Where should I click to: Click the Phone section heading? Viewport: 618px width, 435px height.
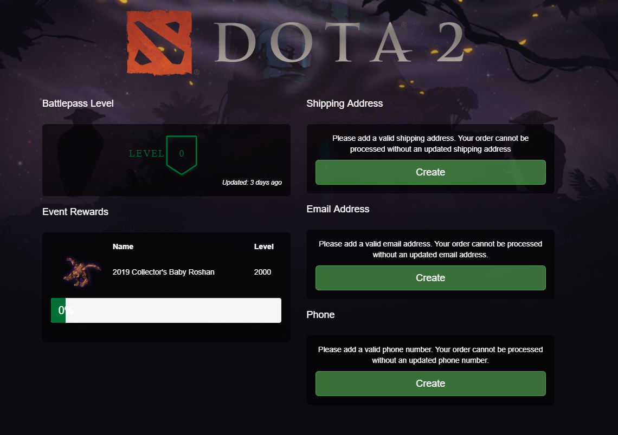(320, 315)
